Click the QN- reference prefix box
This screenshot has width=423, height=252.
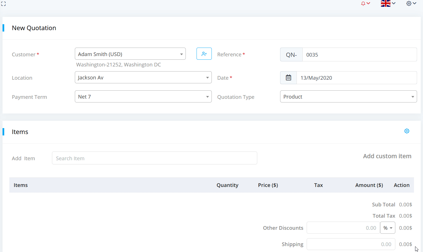[x=291, y=55]
